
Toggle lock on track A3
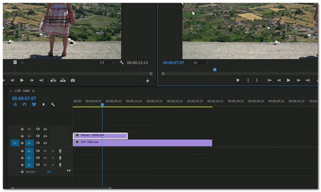(22, 164)
